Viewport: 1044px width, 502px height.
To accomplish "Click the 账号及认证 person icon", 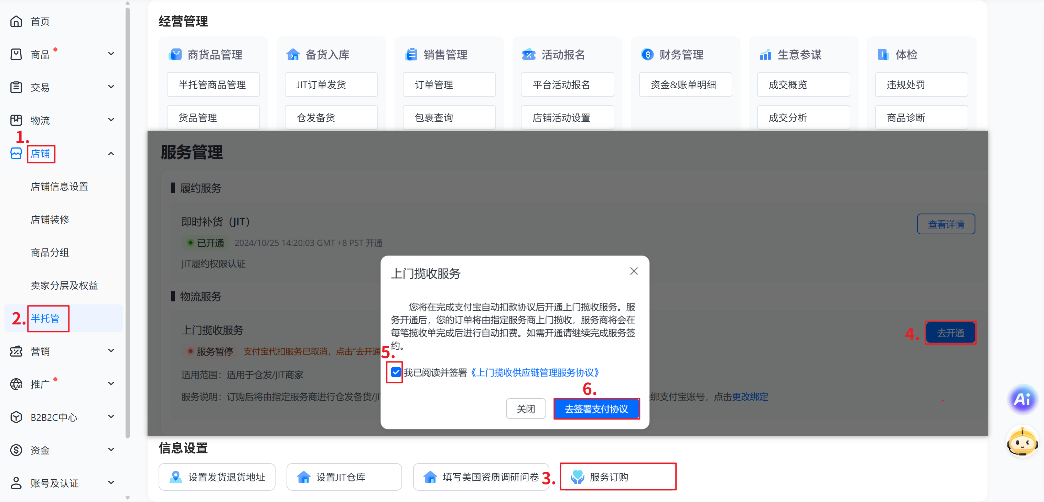I will (16, 483).
